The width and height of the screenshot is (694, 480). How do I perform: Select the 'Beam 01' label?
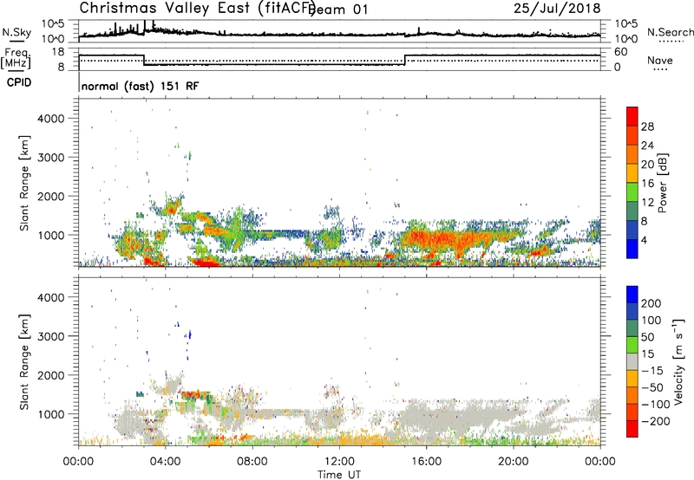click(338, 10)
